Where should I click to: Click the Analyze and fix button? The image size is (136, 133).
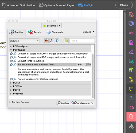(x=83, y=103)
